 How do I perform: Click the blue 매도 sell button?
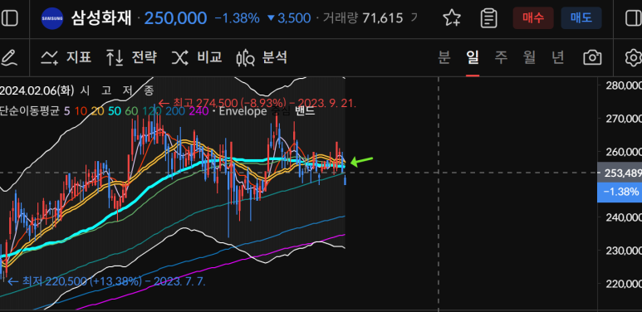coord(581,18)
